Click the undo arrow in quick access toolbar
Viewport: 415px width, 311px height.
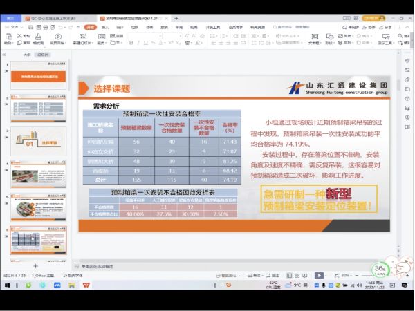coord(60,27)
